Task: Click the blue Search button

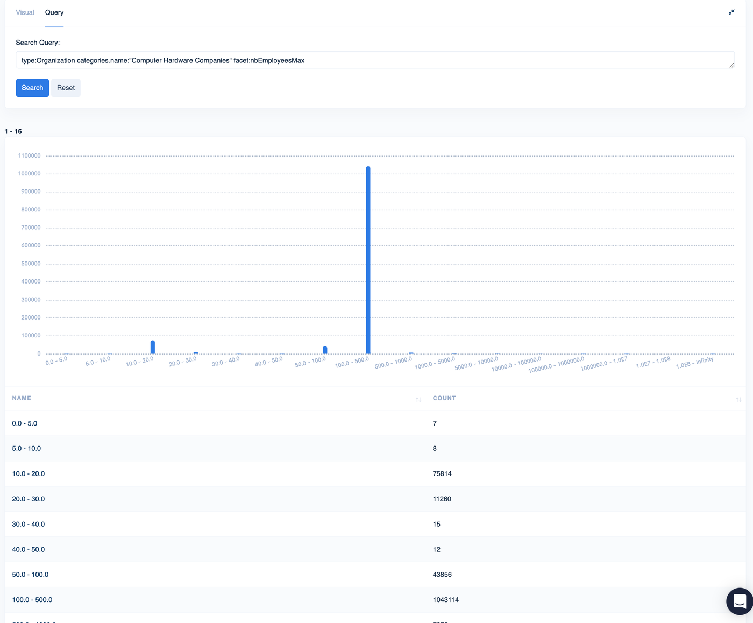Action: click(x=32, y=88)
